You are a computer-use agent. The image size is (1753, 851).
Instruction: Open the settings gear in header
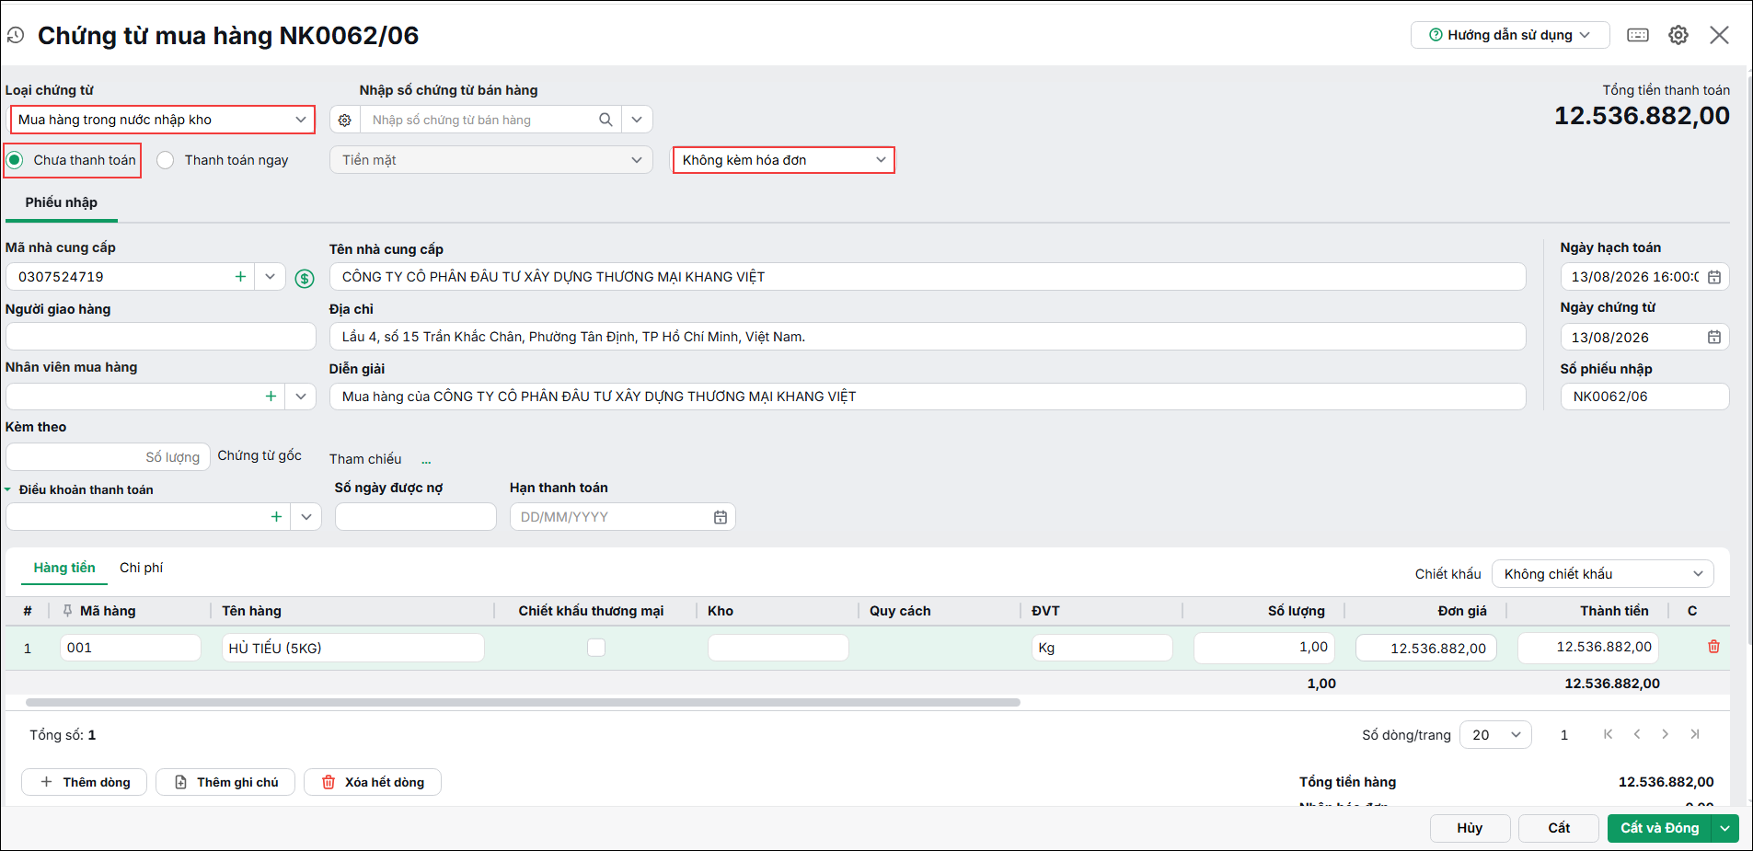(x=1678, y=35)
